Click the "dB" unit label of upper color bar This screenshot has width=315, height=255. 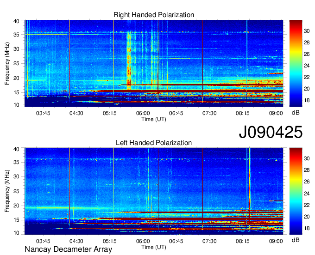coord(296,113)
